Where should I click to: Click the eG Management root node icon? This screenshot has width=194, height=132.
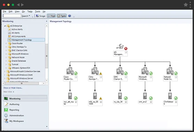coord(120,46)
